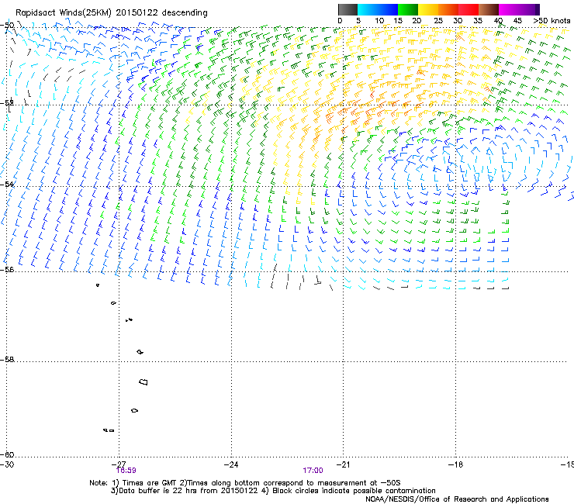
Task: Click the -52 latitude axis label
Action: tap(7, 103)
